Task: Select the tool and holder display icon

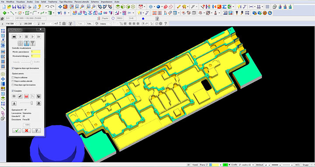Action: coord(33,43)
